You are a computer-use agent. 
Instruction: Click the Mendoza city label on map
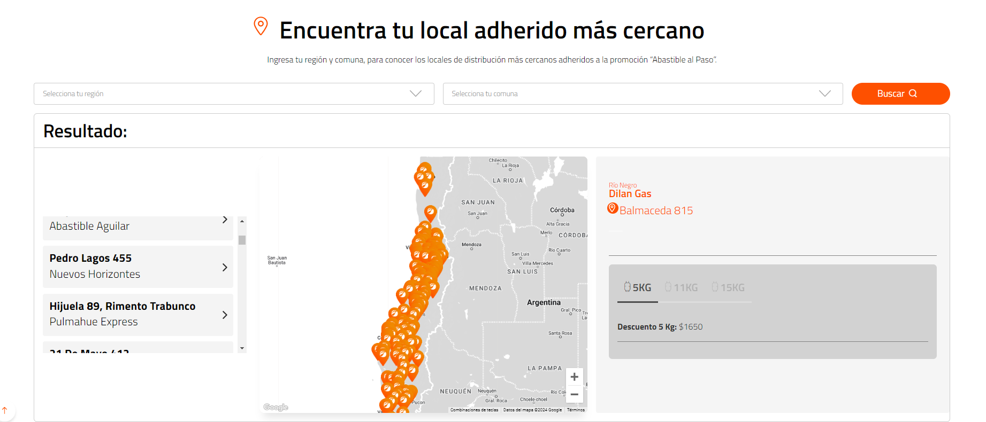(x=471, y=245)
